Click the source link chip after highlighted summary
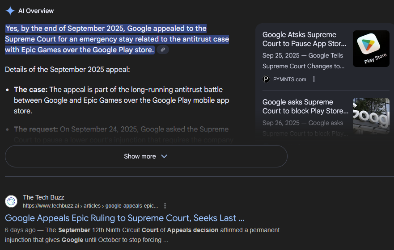This screenshot has height=250, width=394. pos(163,50)
